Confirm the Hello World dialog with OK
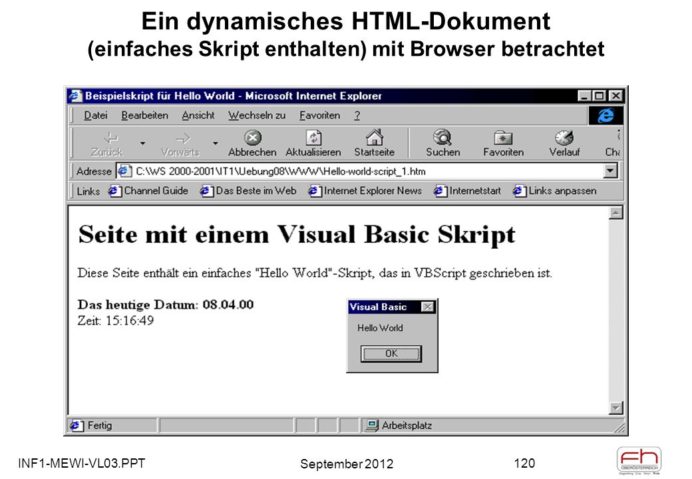 [x=391, y=354]
